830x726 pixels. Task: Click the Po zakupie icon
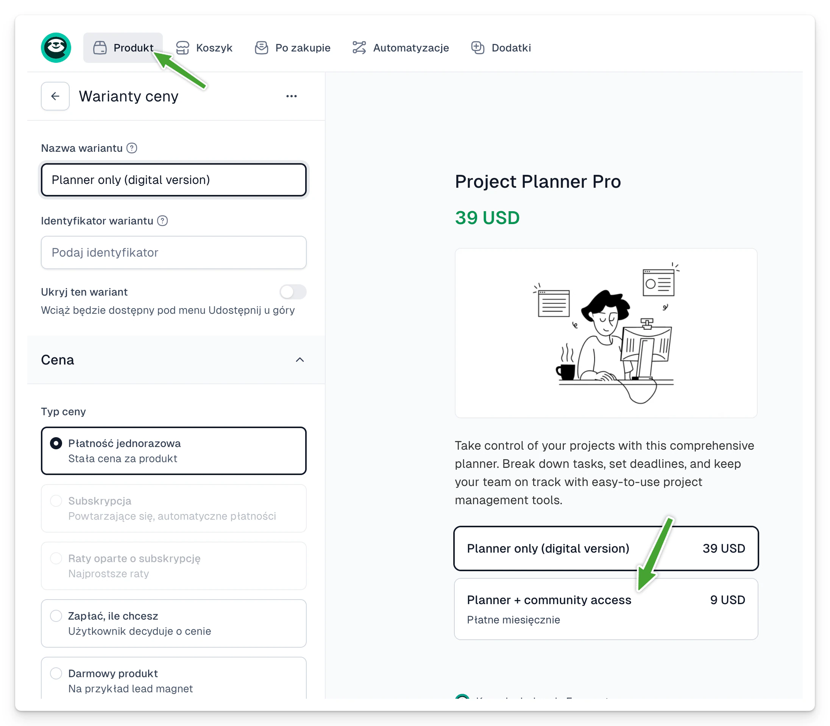261,48
